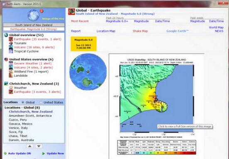
Task: Select Suva, Fiji location
Action: (x=16, y=132)
